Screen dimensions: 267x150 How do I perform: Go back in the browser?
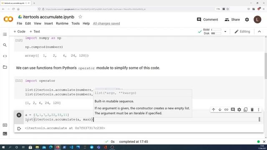[x=3, y=9]
